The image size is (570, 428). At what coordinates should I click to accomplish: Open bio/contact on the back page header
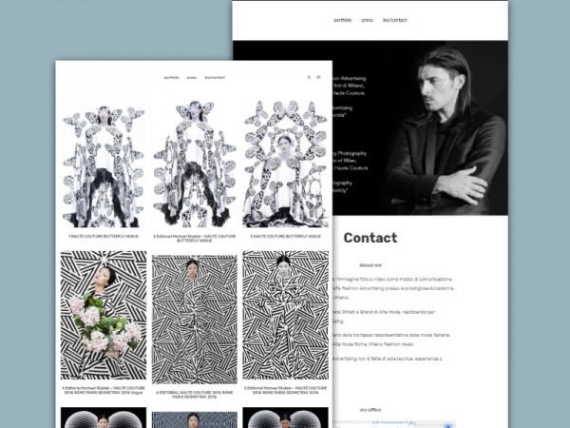click(x=394, y=20)
